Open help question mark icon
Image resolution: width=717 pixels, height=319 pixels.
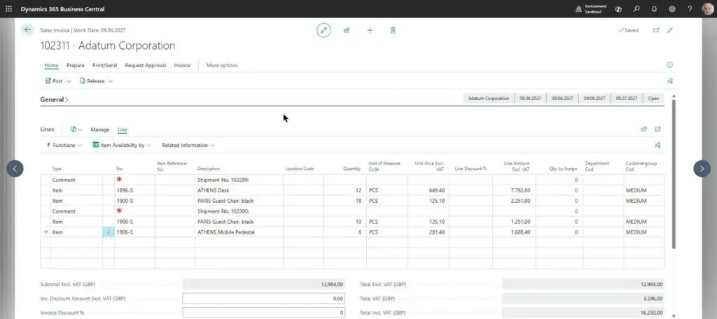tap(690, 8)
